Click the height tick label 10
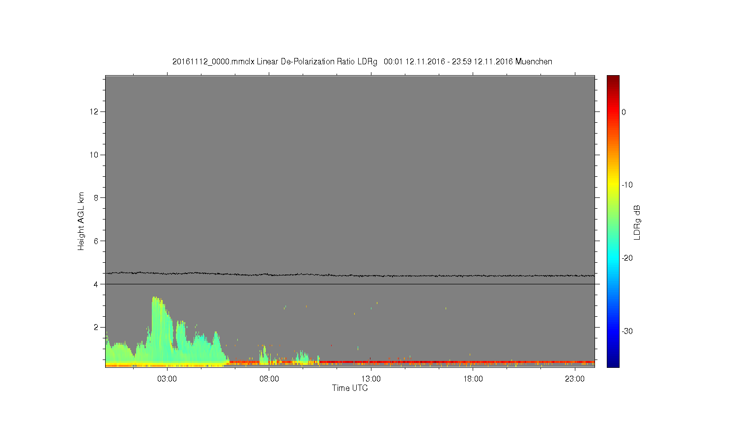Image resolution: width=737 pixels, height=442 pixels. (94, 155)
